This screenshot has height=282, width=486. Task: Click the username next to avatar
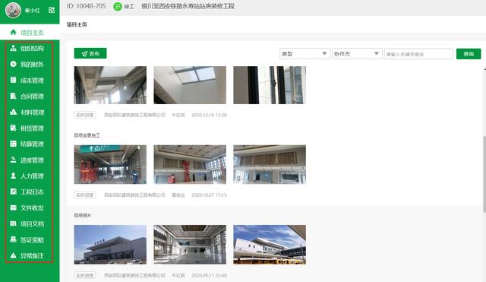click(x=33, y=10)
